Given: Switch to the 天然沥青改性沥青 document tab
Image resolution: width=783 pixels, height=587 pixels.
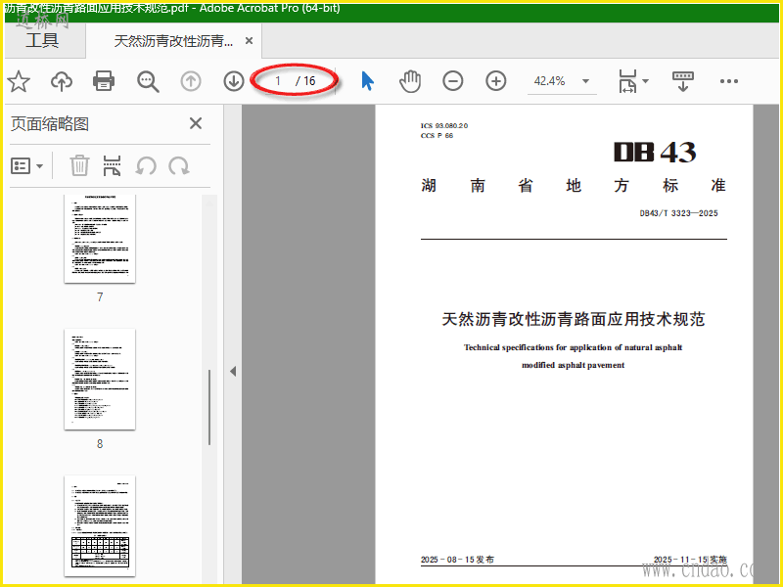Looking at the screenshot, I should tap(173, 41).
